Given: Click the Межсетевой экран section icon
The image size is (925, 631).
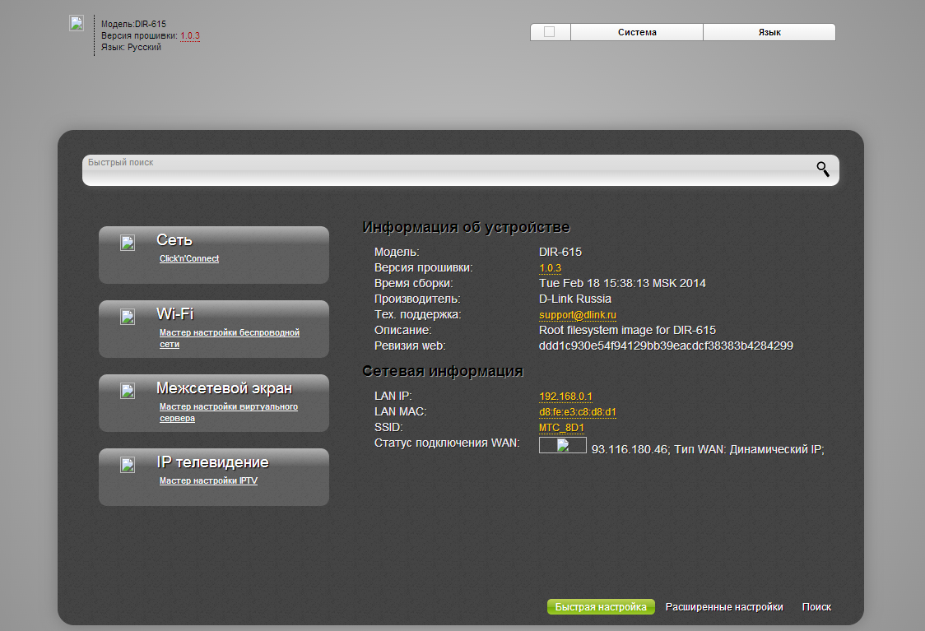Looking at the screenshot, I should (x=128, y=391).
